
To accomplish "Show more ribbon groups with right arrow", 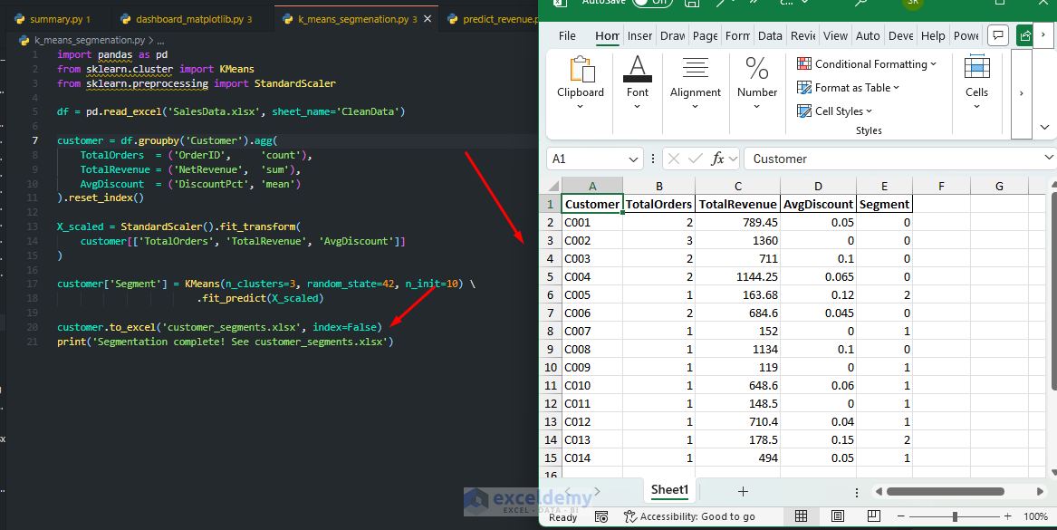I will pos(1022,93).
